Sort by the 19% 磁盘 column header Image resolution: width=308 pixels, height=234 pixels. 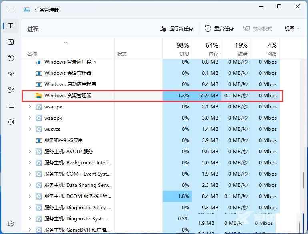click(x=236, y=49)
